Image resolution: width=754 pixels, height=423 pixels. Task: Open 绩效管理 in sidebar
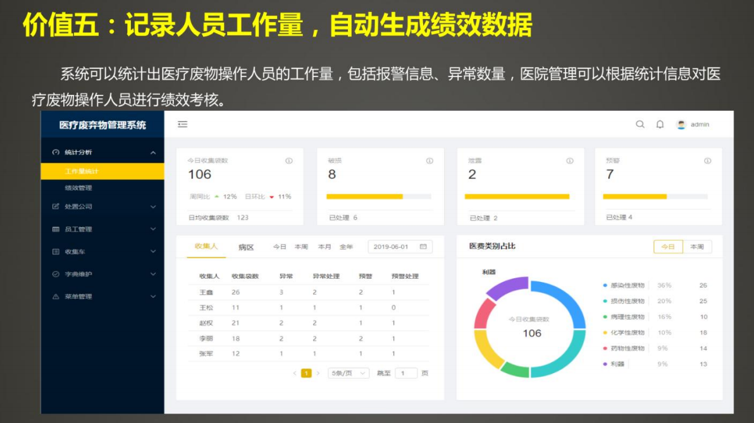click(78, 188)
